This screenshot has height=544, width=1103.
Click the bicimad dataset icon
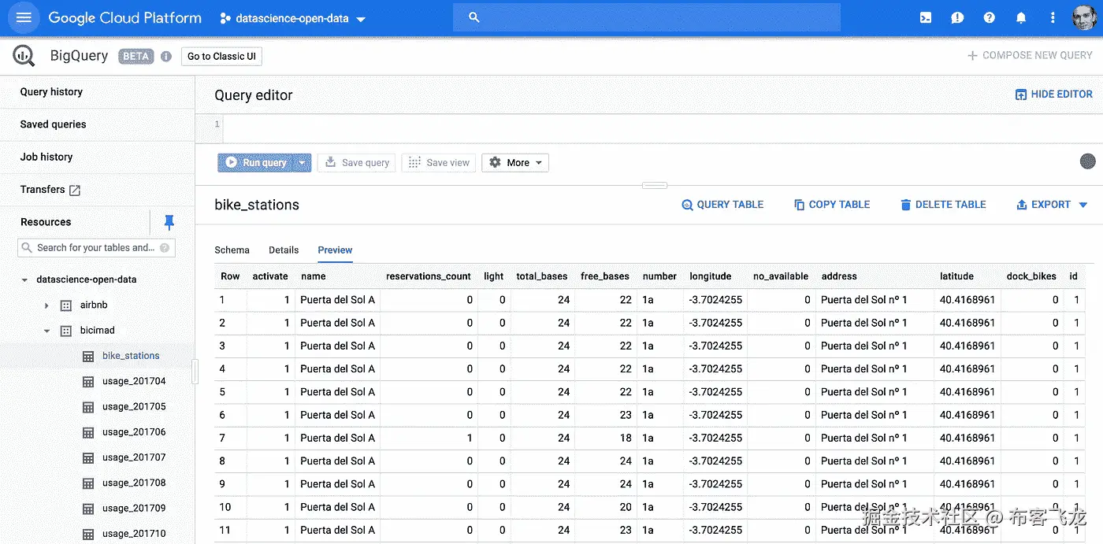pyautogui.click(x=66, y=331)
